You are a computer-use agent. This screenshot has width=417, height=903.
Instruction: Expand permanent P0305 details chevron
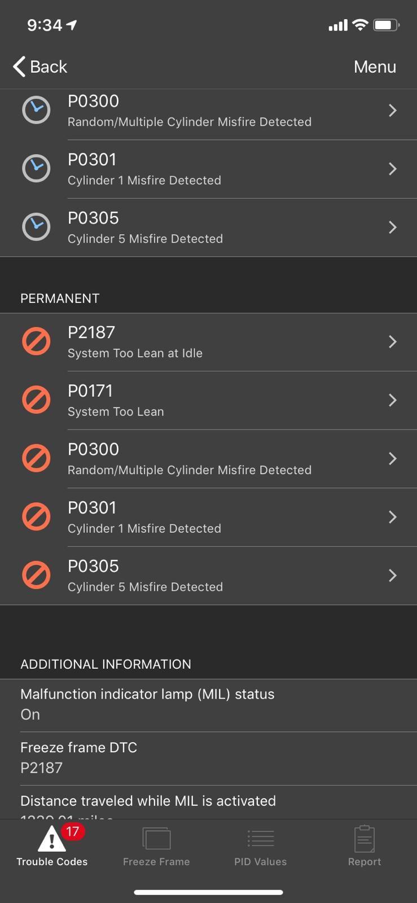[393, 575]
